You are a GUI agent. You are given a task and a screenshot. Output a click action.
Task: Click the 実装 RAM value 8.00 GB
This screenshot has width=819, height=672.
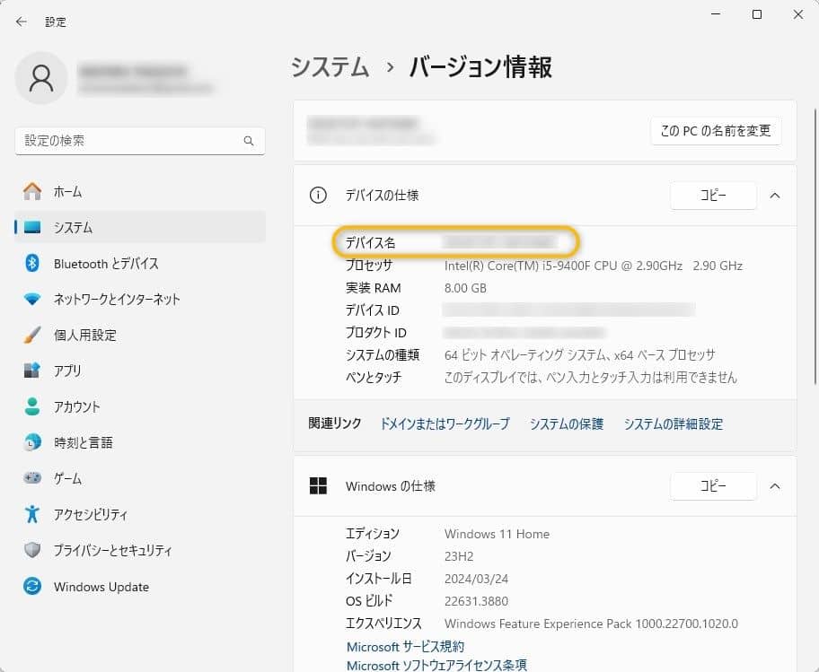coord(465,288)
